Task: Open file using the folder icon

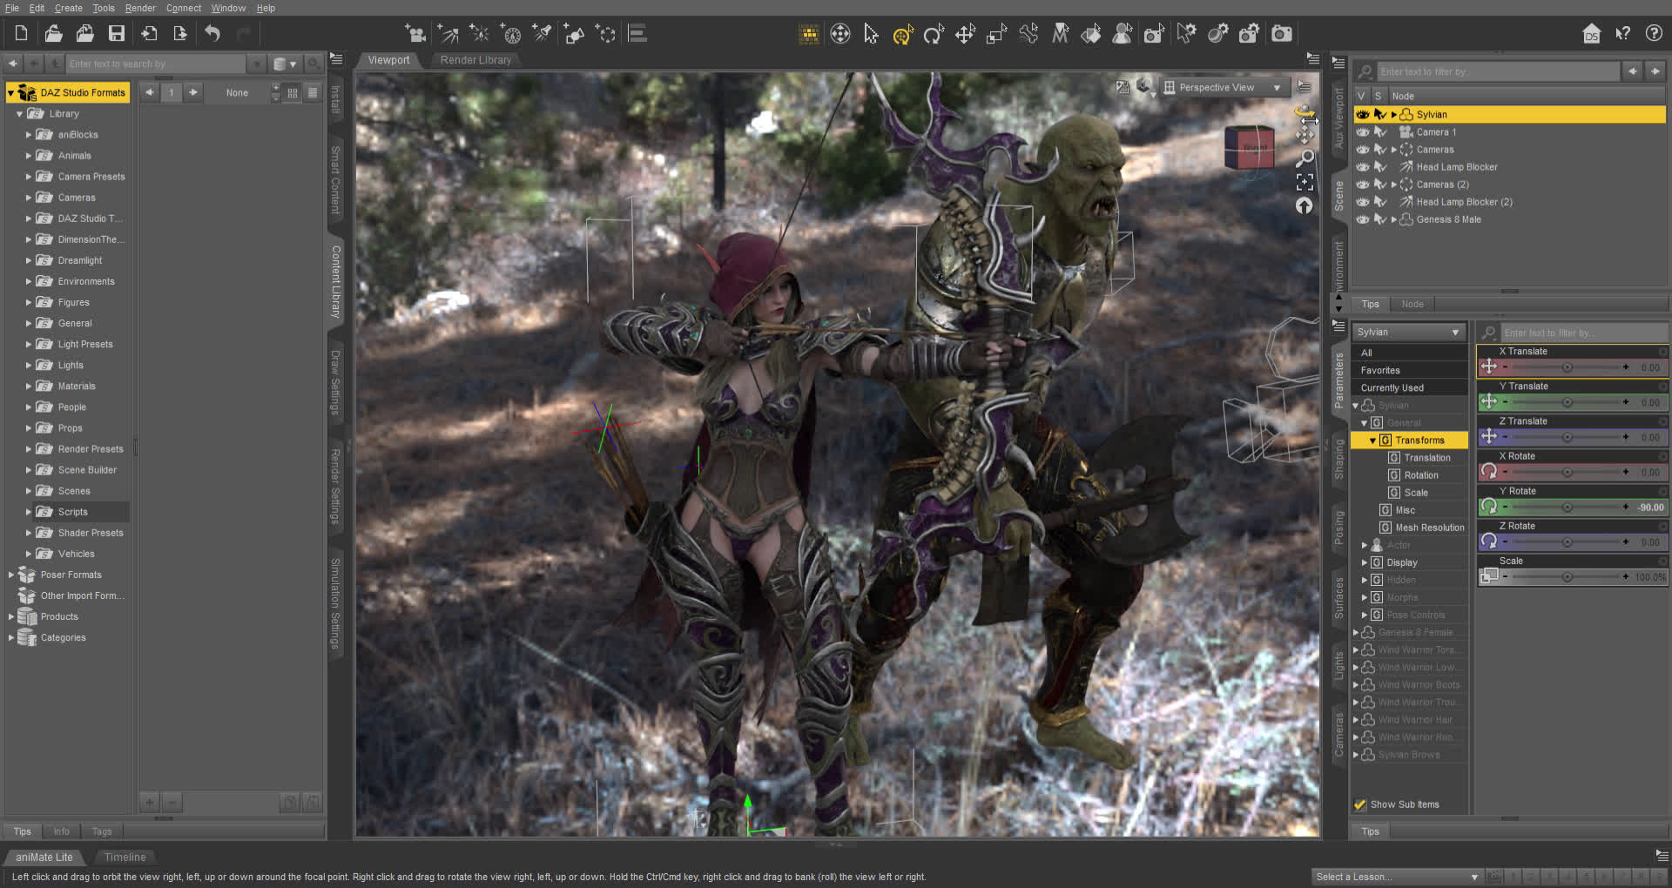Action: coord(53,34)
